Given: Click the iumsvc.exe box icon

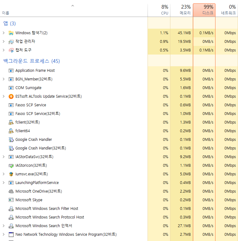Looking at the screenshot, I should click(11, 174).
